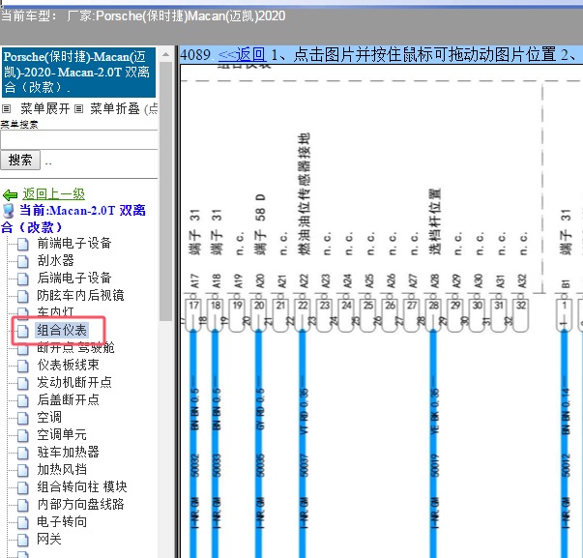Click the page icon beside 前端电子设备
Screen dimensions: 583x558
tap(23, 244)
